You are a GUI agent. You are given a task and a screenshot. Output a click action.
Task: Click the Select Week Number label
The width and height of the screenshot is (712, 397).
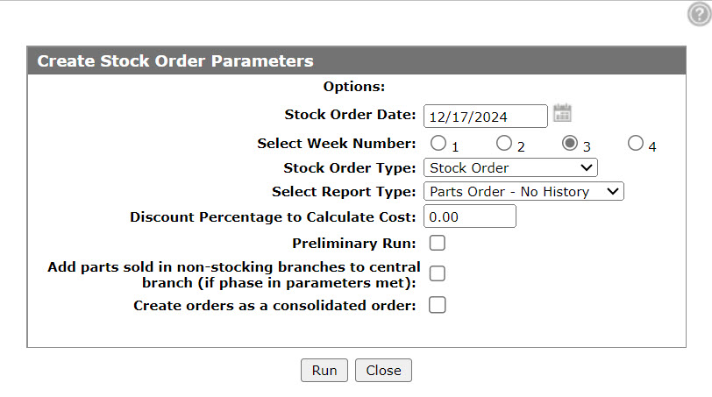336,144
